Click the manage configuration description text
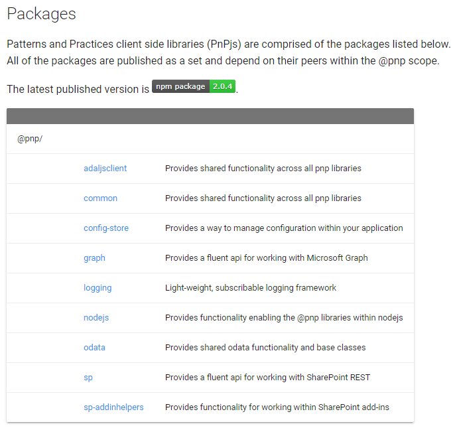This screenshot has width=457, height=430. 284,228
